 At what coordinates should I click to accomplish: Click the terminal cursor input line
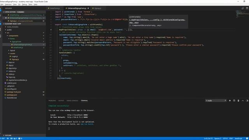49,129
